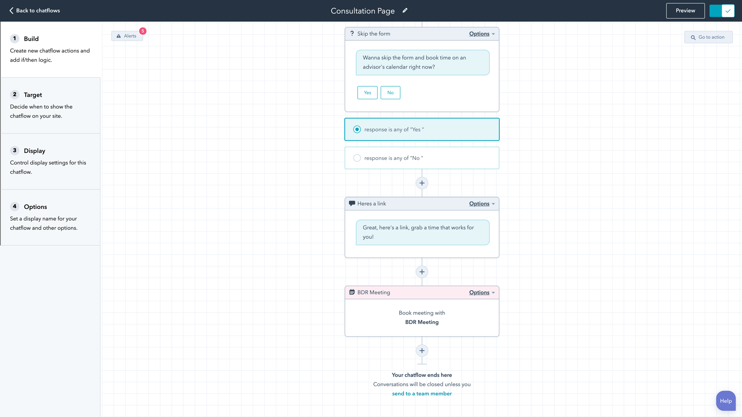Click the magnifier icon in Go to action

pos(693,37)
